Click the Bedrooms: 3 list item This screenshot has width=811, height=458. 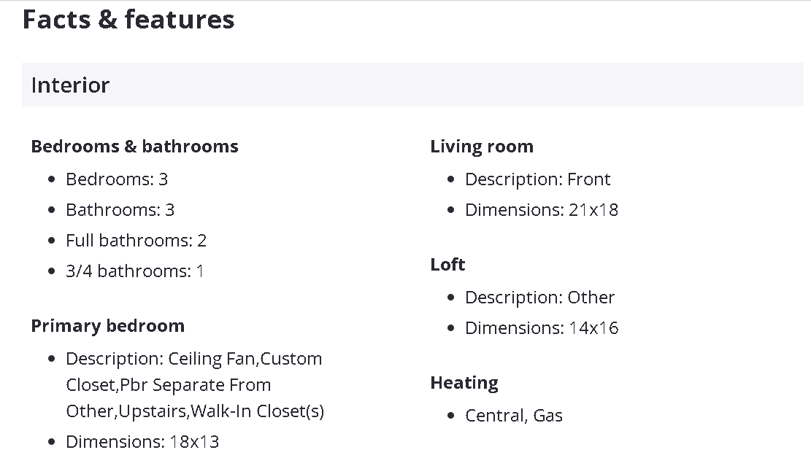point(117,179)
